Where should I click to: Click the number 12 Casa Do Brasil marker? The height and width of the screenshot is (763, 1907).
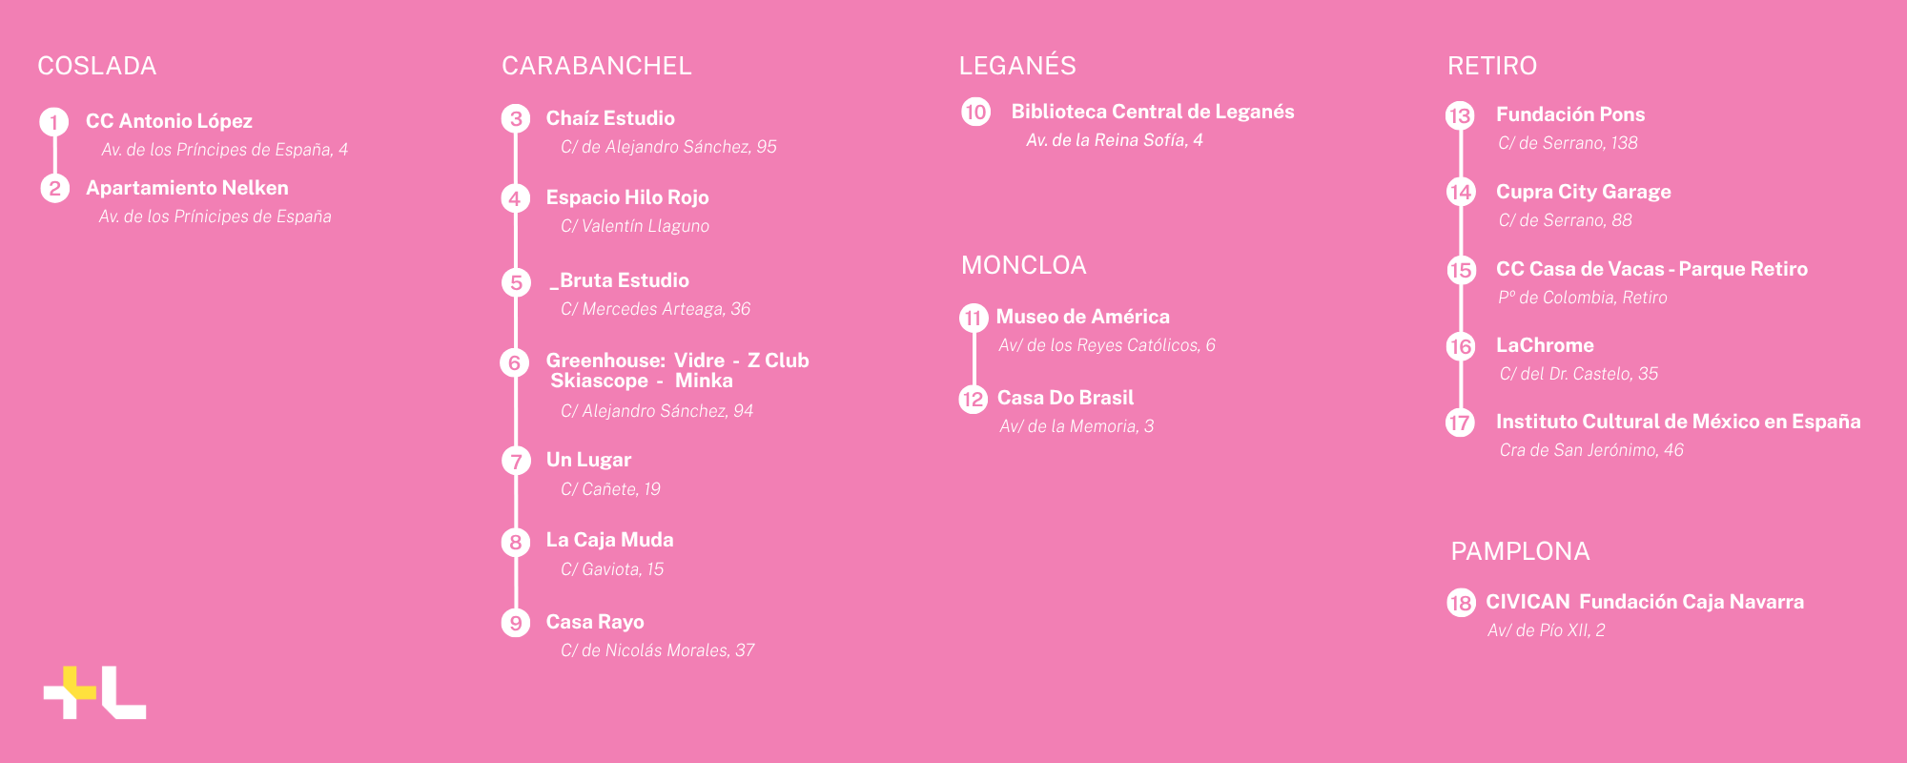click(973, 399)
